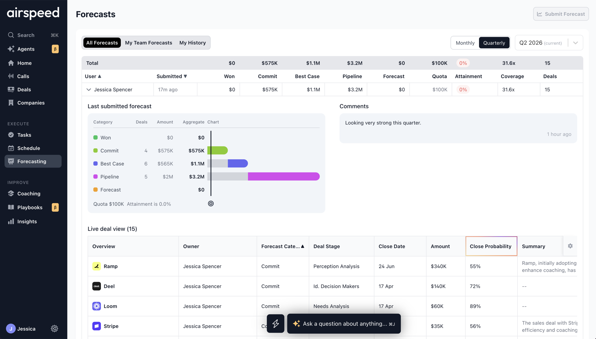Click the quota target marker icon

click(211, 203)
